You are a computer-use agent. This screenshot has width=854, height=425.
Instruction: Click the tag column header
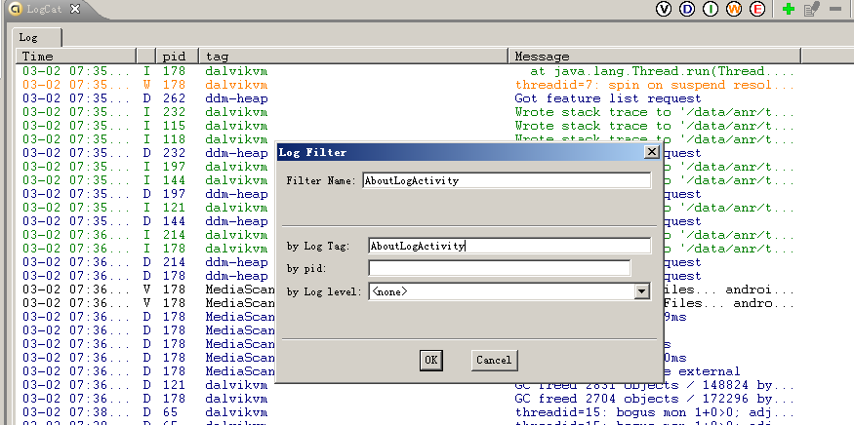pyautogui.click(x=353, y=57)
